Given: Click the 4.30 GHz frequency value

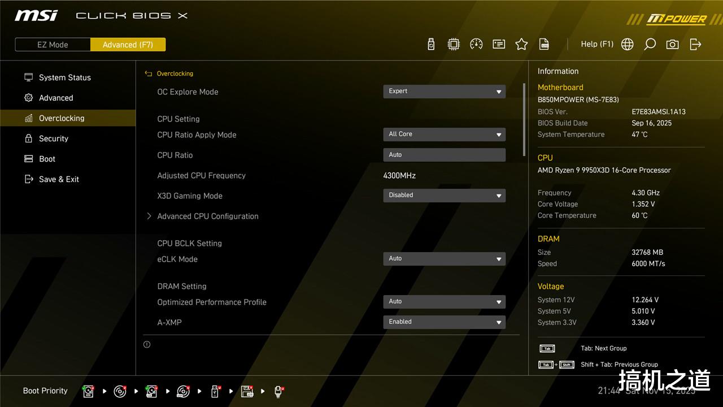Looking at the screenshot, I should click(646, 193).
